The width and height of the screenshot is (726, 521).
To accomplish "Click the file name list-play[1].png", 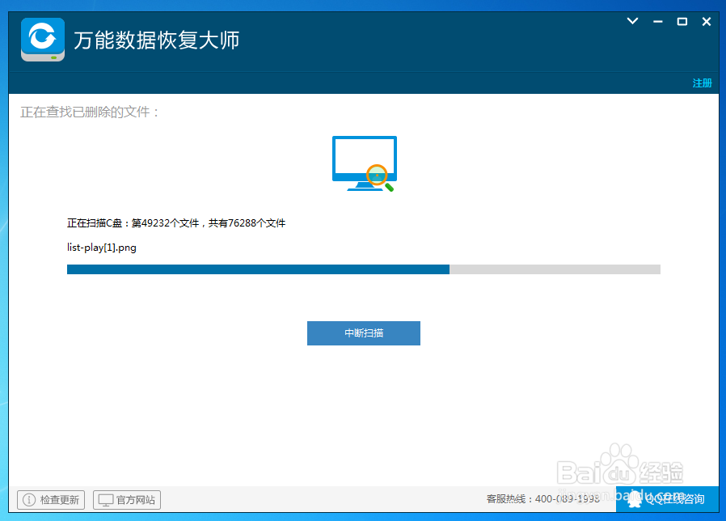I will point(101,248).
